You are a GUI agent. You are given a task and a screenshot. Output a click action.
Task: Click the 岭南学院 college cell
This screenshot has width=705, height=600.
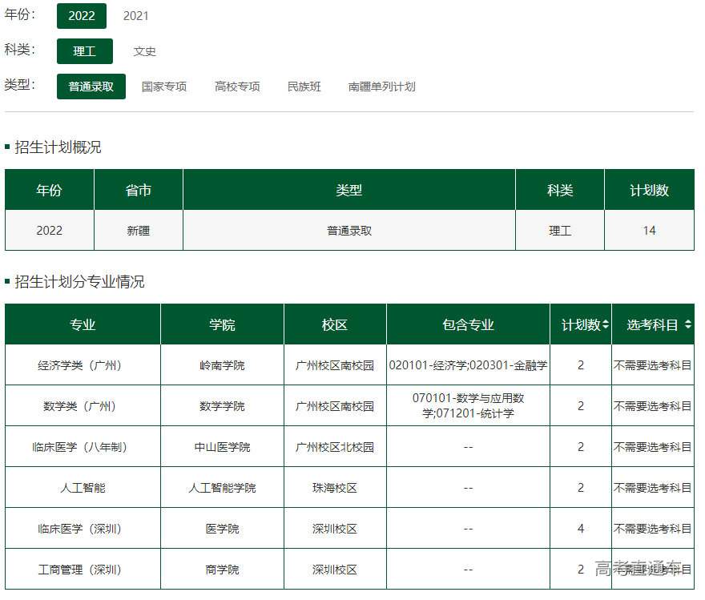(221, 364)
